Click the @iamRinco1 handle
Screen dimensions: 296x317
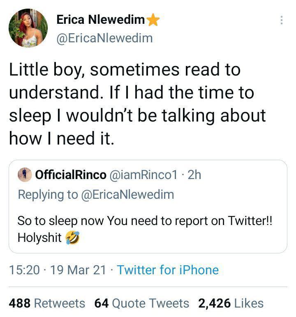[x=143, y=175]
